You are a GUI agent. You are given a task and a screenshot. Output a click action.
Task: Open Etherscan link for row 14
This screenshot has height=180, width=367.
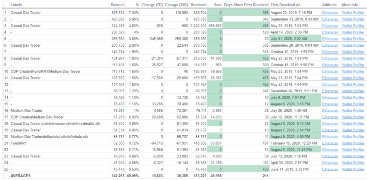click(330, 98)
